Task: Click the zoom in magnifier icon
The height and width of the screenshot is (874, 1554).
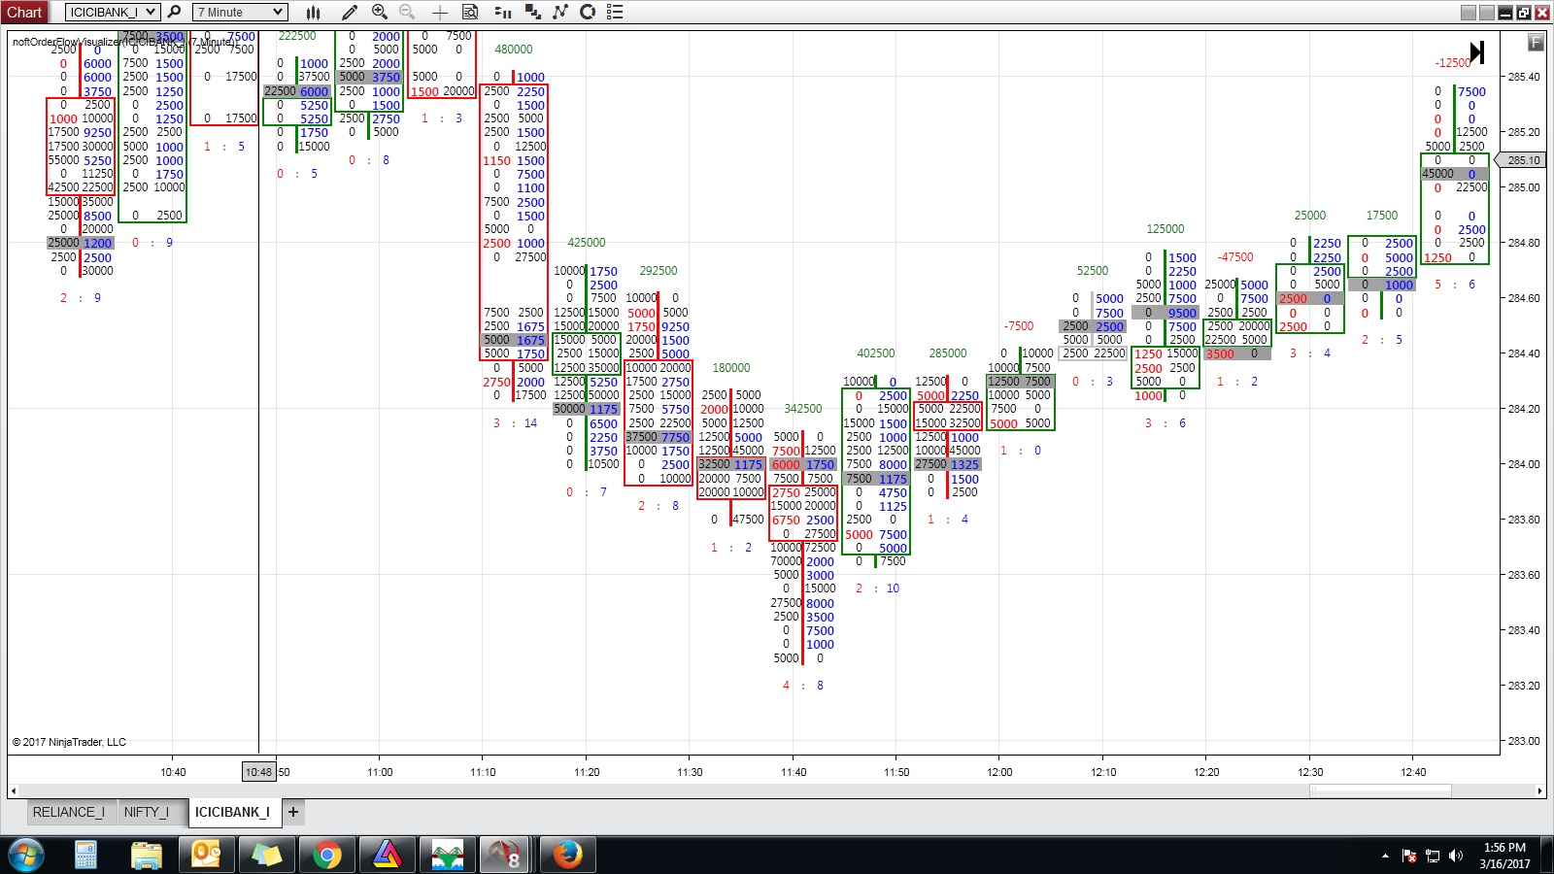Action: (380, 12)
